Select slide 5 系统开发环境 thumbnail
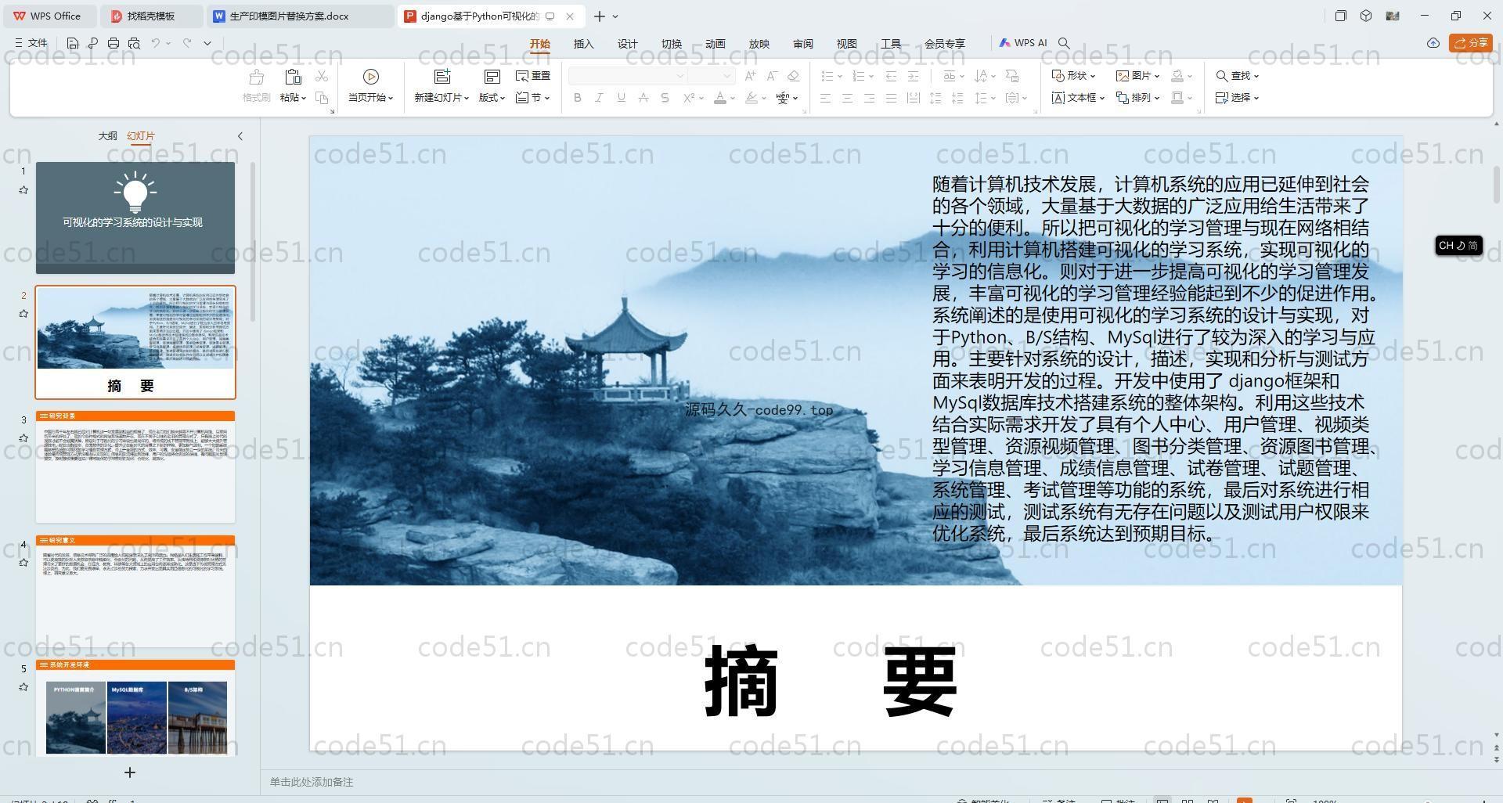This screenshot has width=1503, height=803. [x=135, y=708]
